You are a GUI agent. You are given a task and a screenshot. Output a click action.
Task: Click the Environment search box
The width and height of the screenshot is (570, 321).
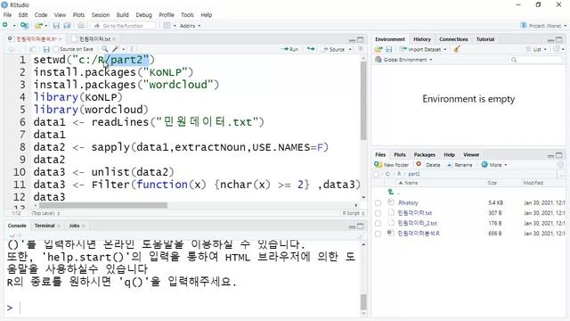pos(535,60)
